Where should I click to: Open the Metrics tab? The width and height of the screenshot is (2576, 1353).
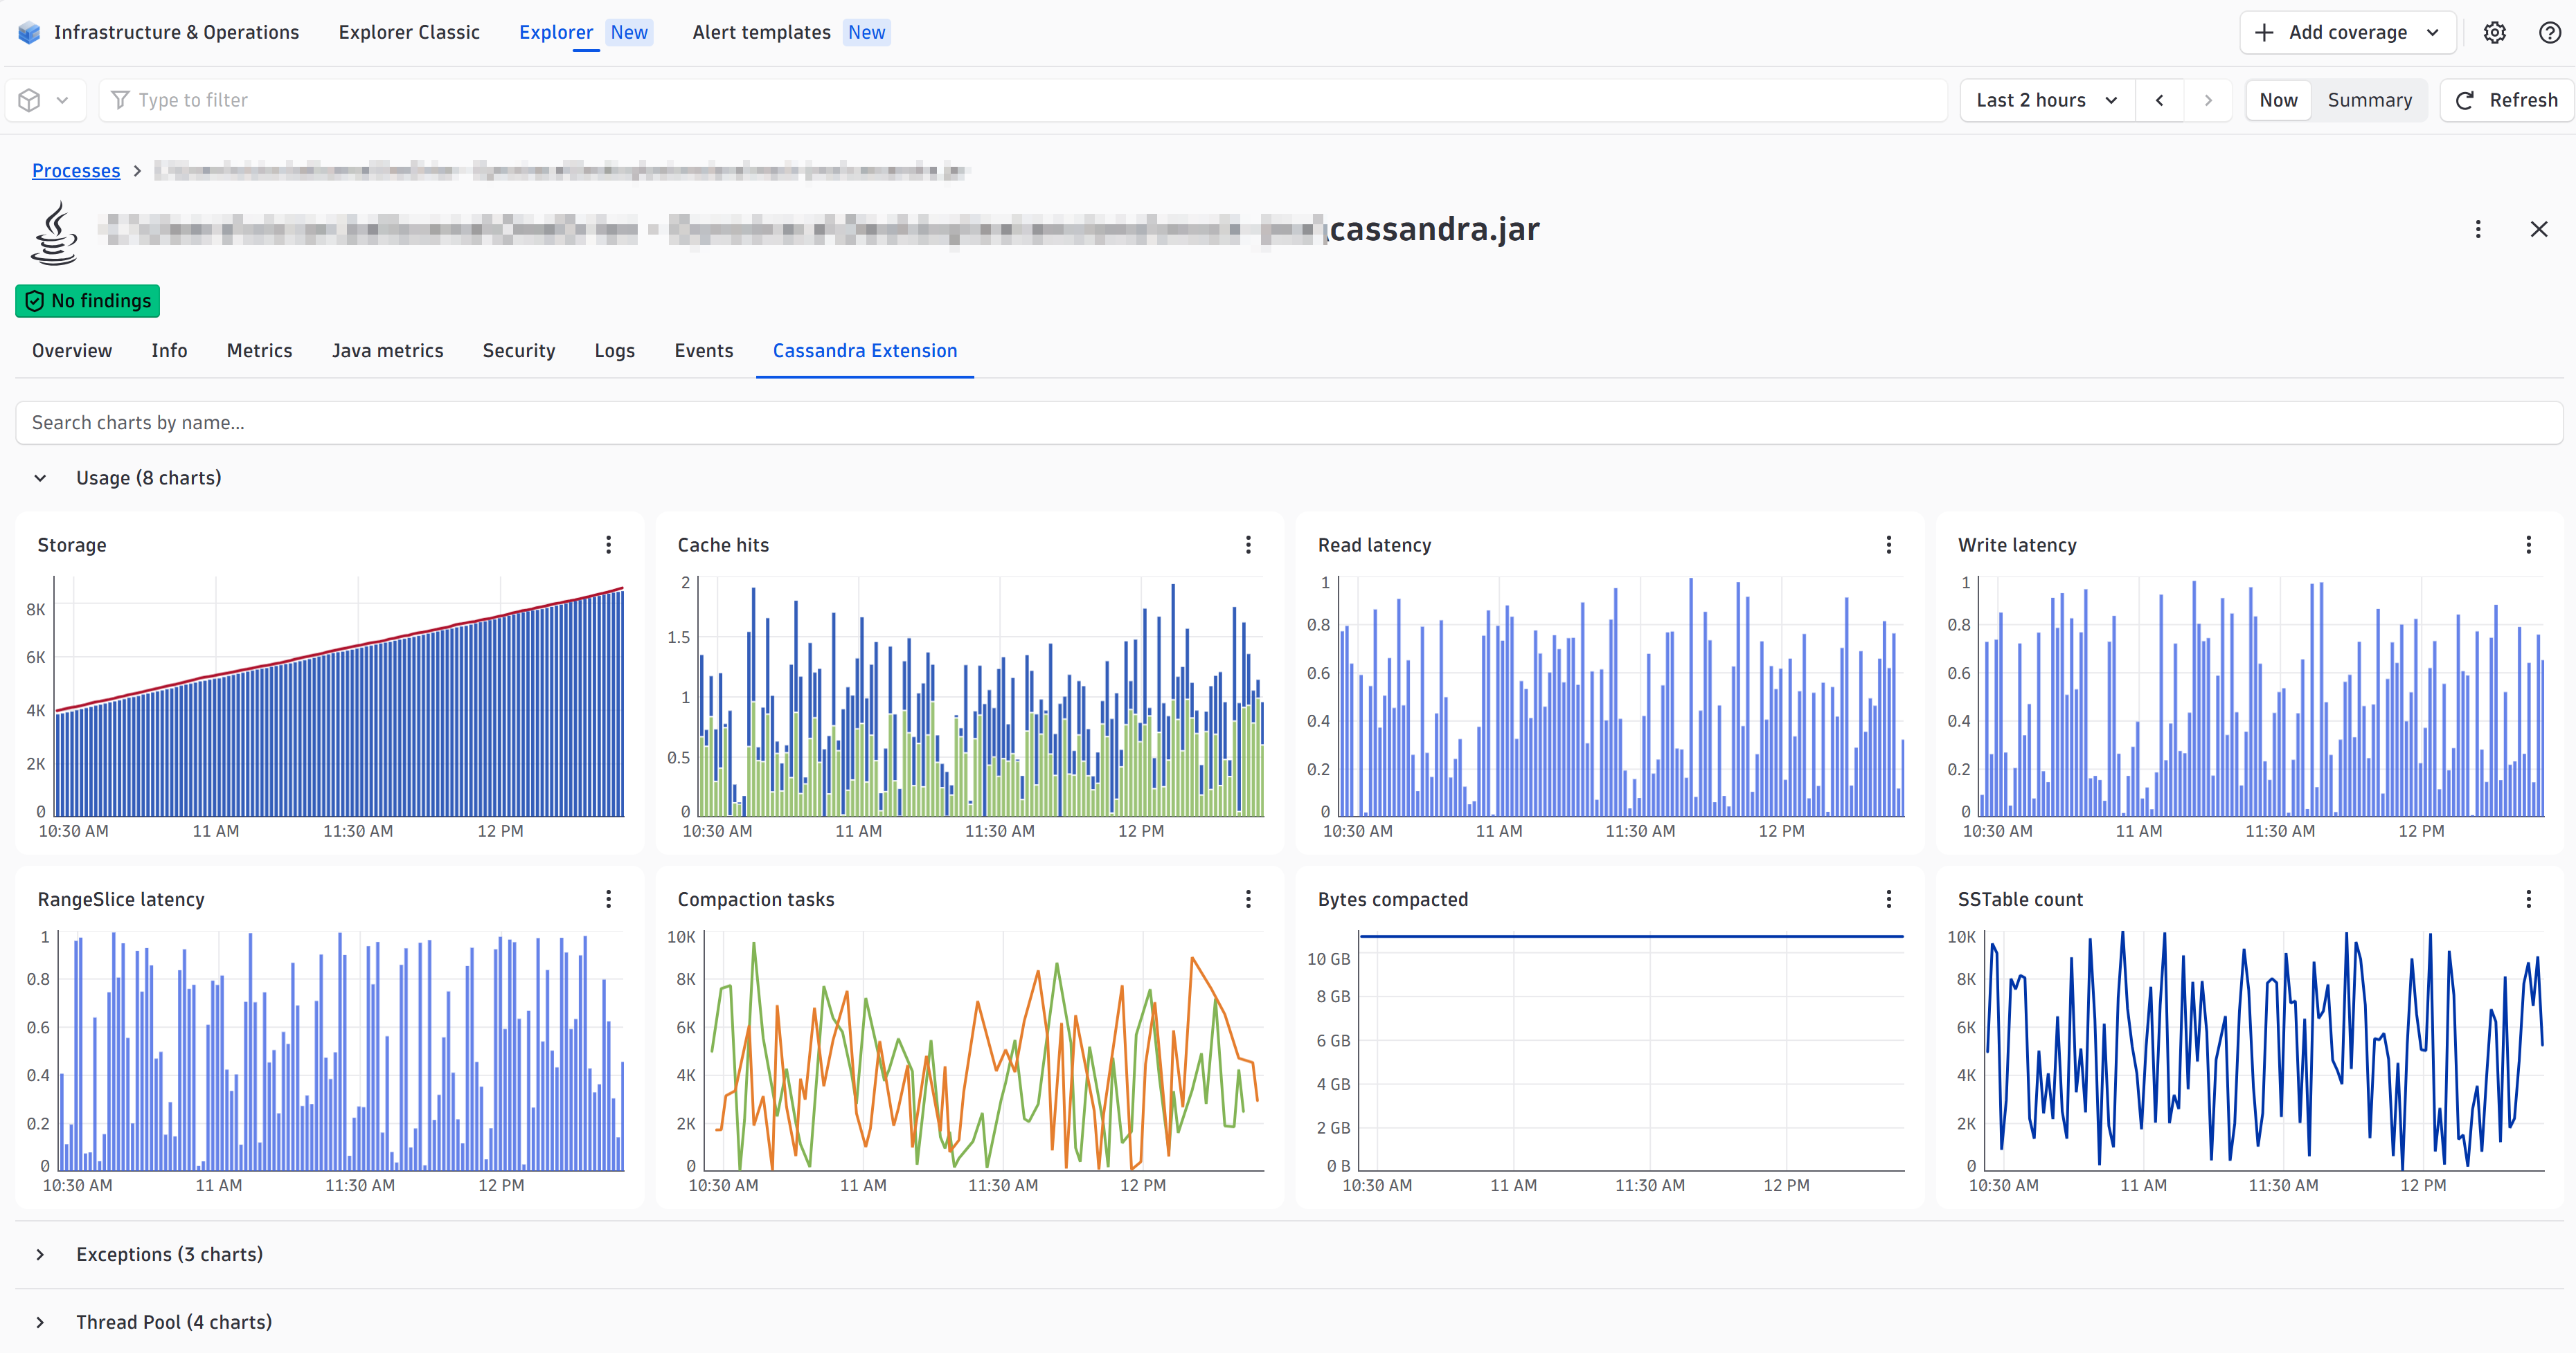[259, 351]
